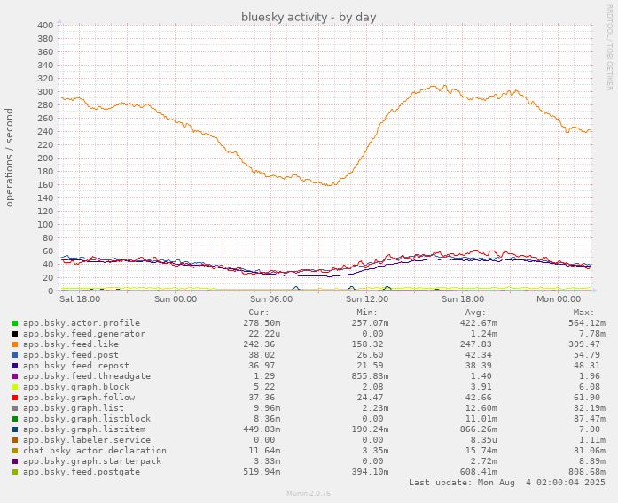Viewport: 618px width, 503px height.
Task: Select the app.bsky.feed.postgate legend label
Action: tap(82, 472)
